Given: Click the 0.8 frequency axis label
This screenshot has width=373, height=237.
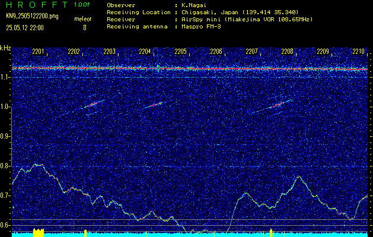Looking at the screenshot, I should 4,166.
